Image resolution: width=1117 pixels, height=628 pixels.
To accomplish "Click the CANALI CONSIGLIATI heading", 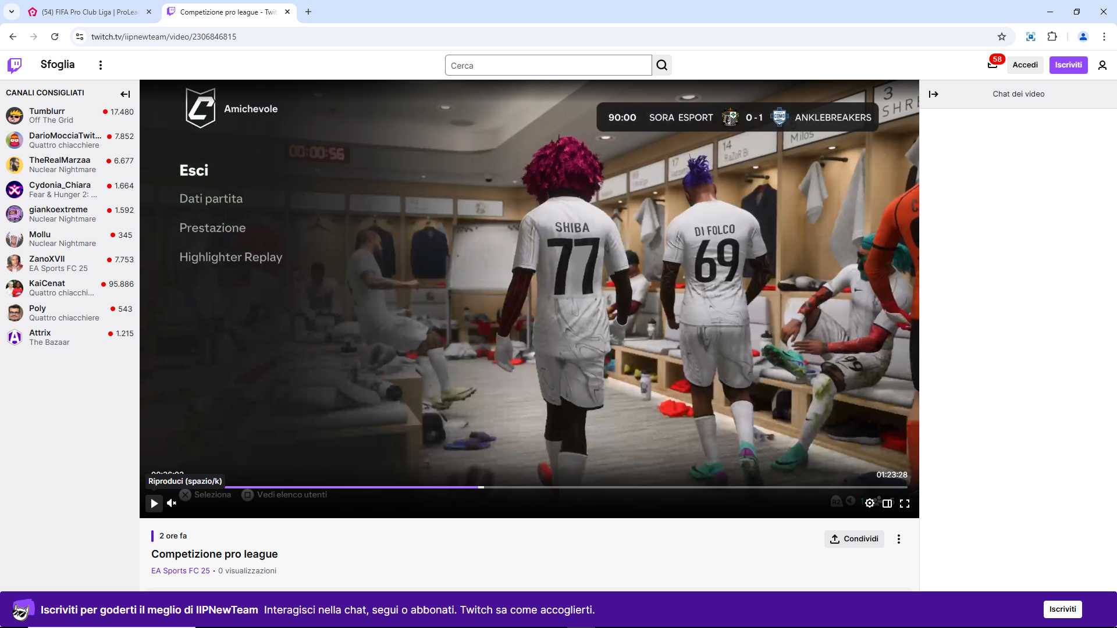I will pyautogui.click(x=45, y=93).
